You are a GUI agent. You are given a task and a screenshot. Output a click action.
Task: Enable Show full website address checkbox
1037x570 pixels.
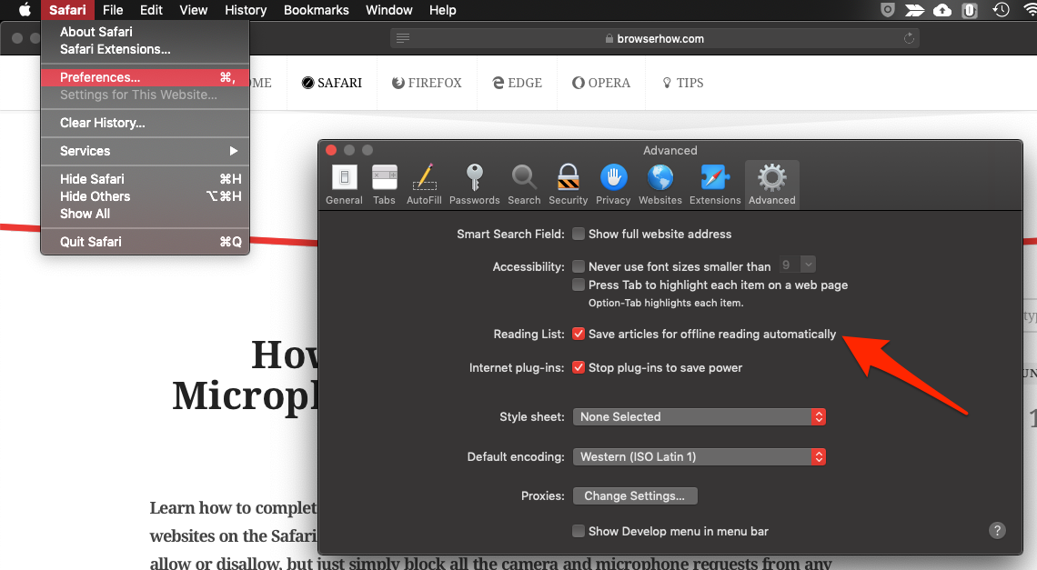click(x=579, y=234)
